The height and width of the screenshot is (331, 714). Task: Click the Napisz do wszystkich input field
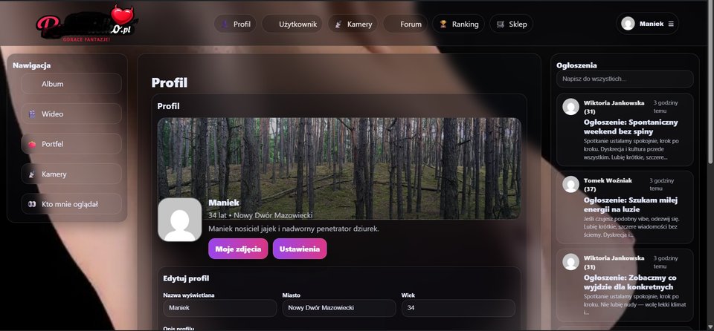624,79
